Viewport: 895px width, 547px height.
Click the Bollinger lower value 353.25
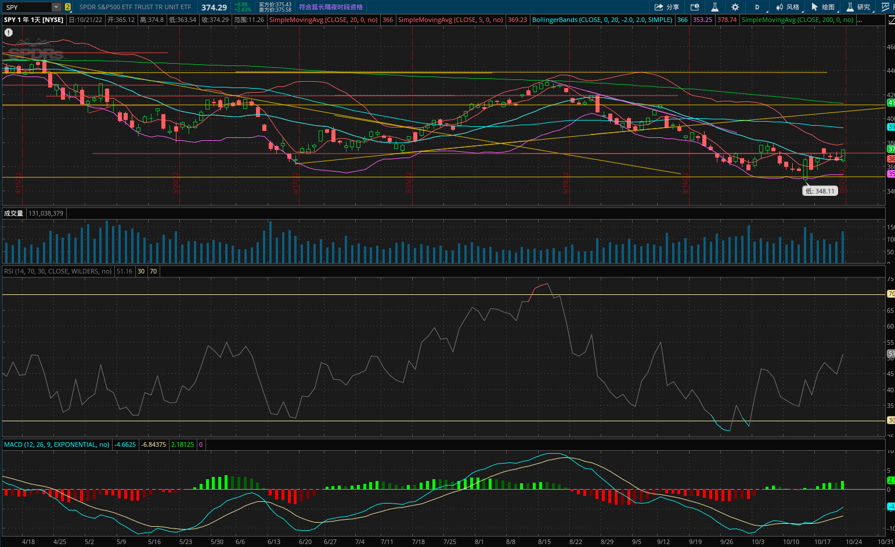702,20
